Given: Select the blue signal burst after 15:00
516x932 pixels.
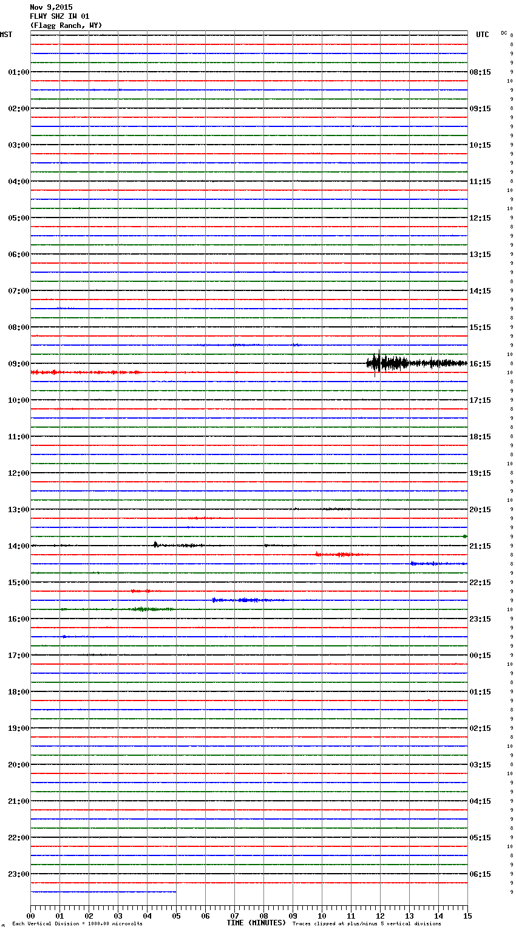Looking at the screenshot, I should [x=248, y=600].
